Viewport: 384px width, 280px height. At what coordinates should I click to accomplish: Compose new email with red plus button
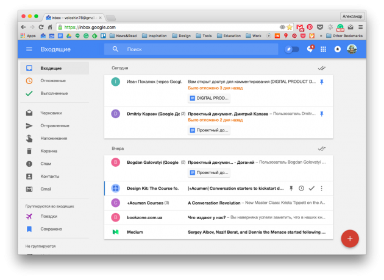pos(350,239)
